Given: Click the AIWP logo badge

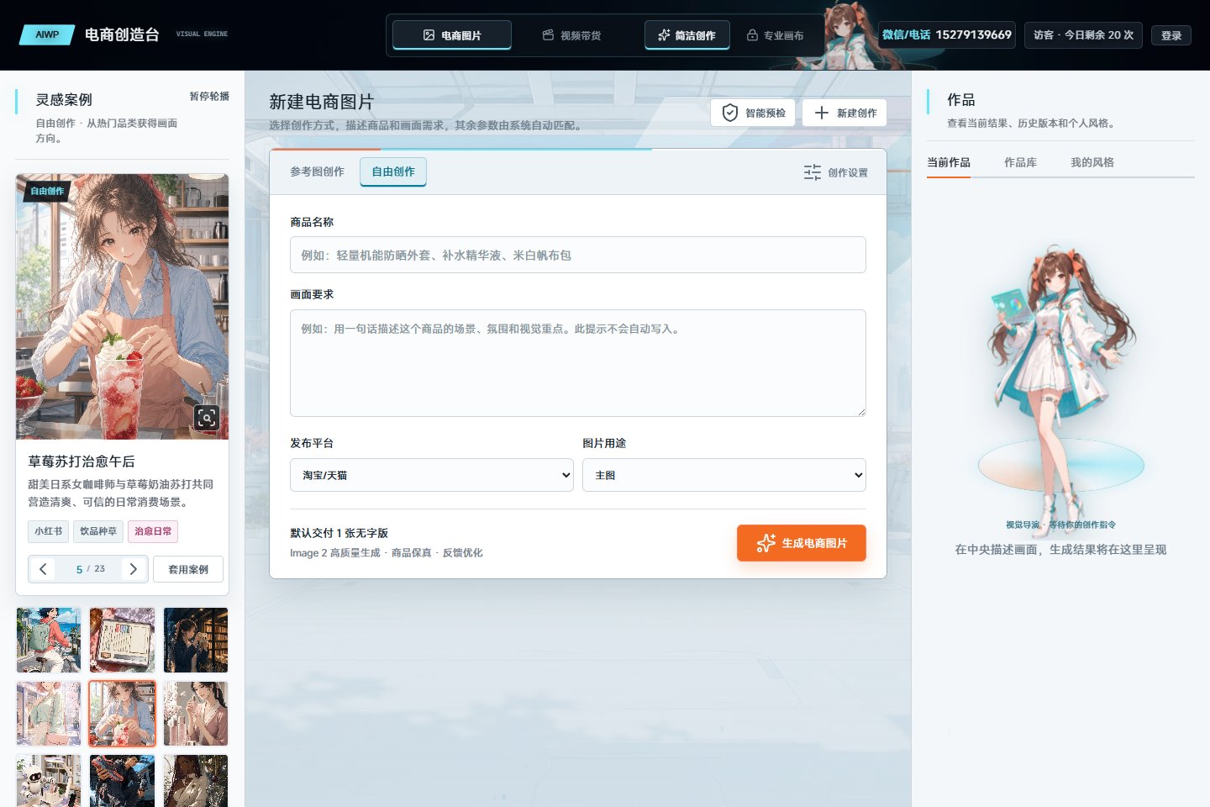Looking at the screenshot, I should [47, 34].
